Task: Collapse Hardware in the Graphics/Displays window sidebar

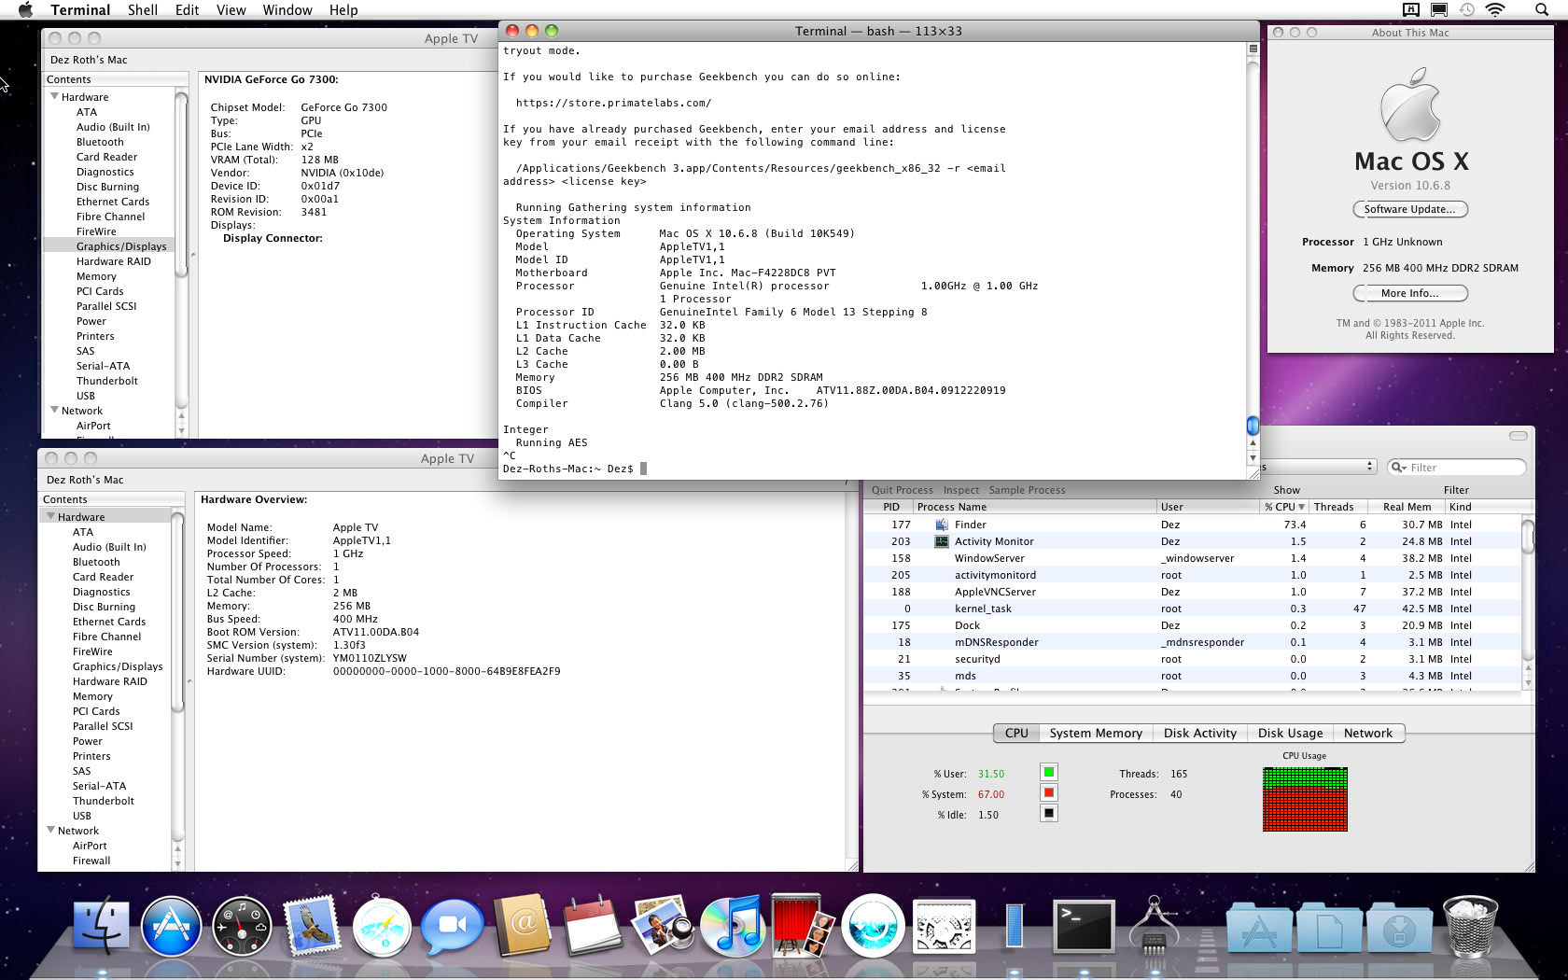Action: 55,96
